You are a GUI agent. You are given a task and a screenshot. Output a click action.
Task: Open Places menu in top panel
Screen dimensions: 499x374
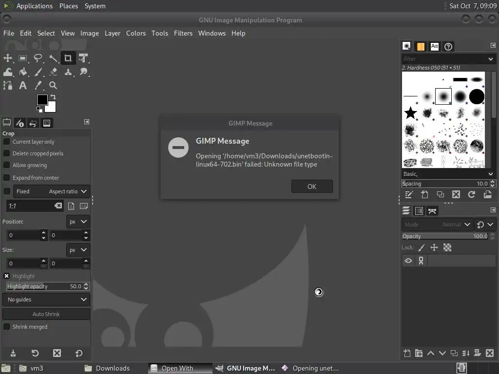[x=68, y=6]
